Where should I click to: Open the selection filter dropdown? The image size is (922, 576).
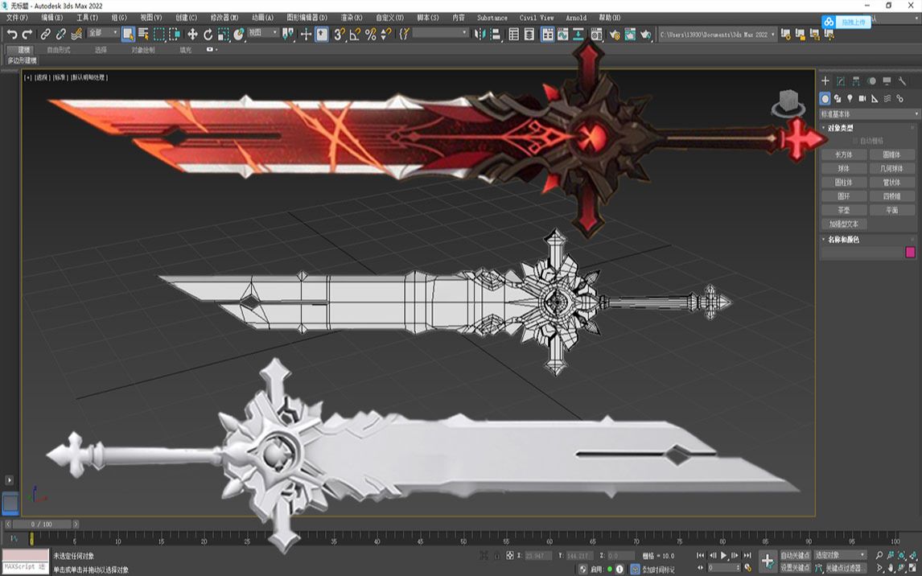pyautogui.click(x=103, y=34)
